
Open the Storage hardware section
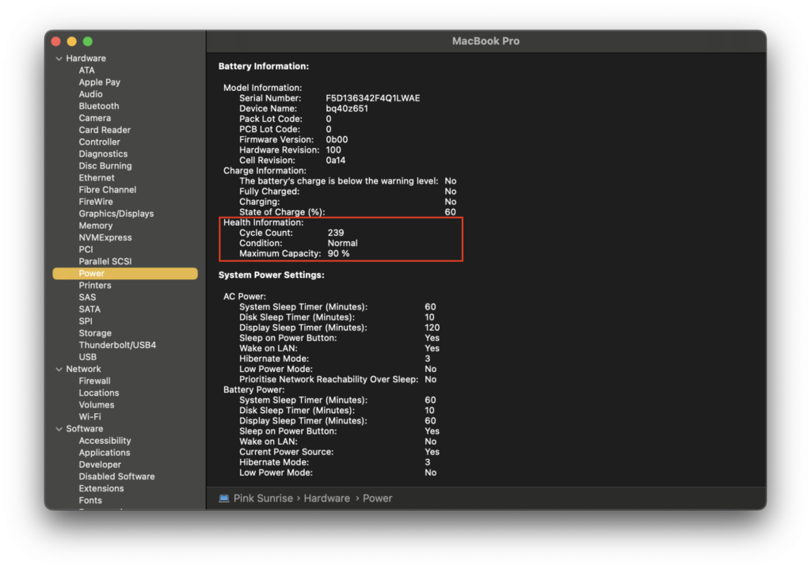[95, 333]
